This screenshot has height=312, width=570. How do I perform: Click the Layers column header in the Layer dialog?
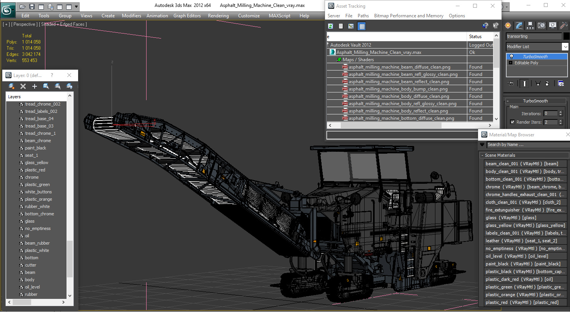point(37,97)
